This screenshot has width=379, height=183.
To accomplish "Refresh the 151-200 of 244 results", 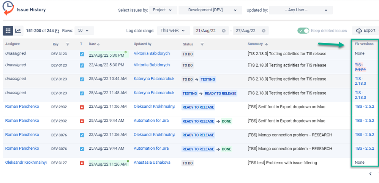I will [x=57, y=31].
